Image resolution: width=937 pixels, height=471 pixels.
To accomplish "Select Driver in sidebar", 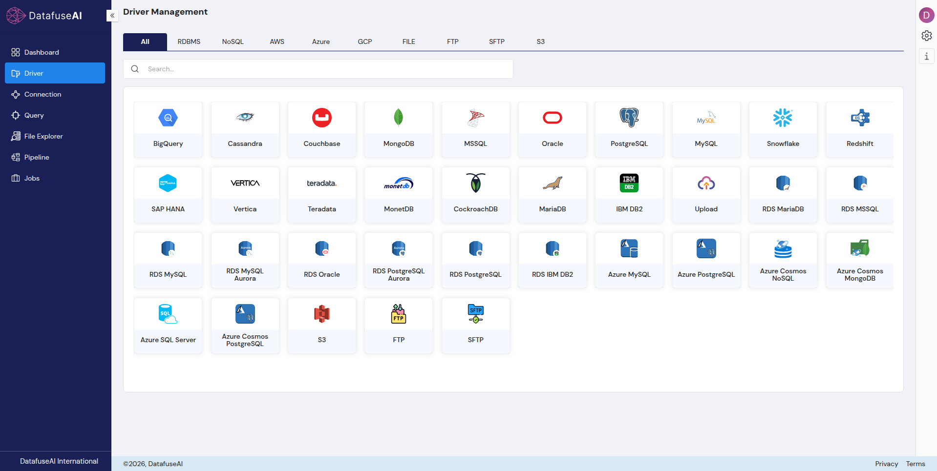I will click(x=55, y=73).
